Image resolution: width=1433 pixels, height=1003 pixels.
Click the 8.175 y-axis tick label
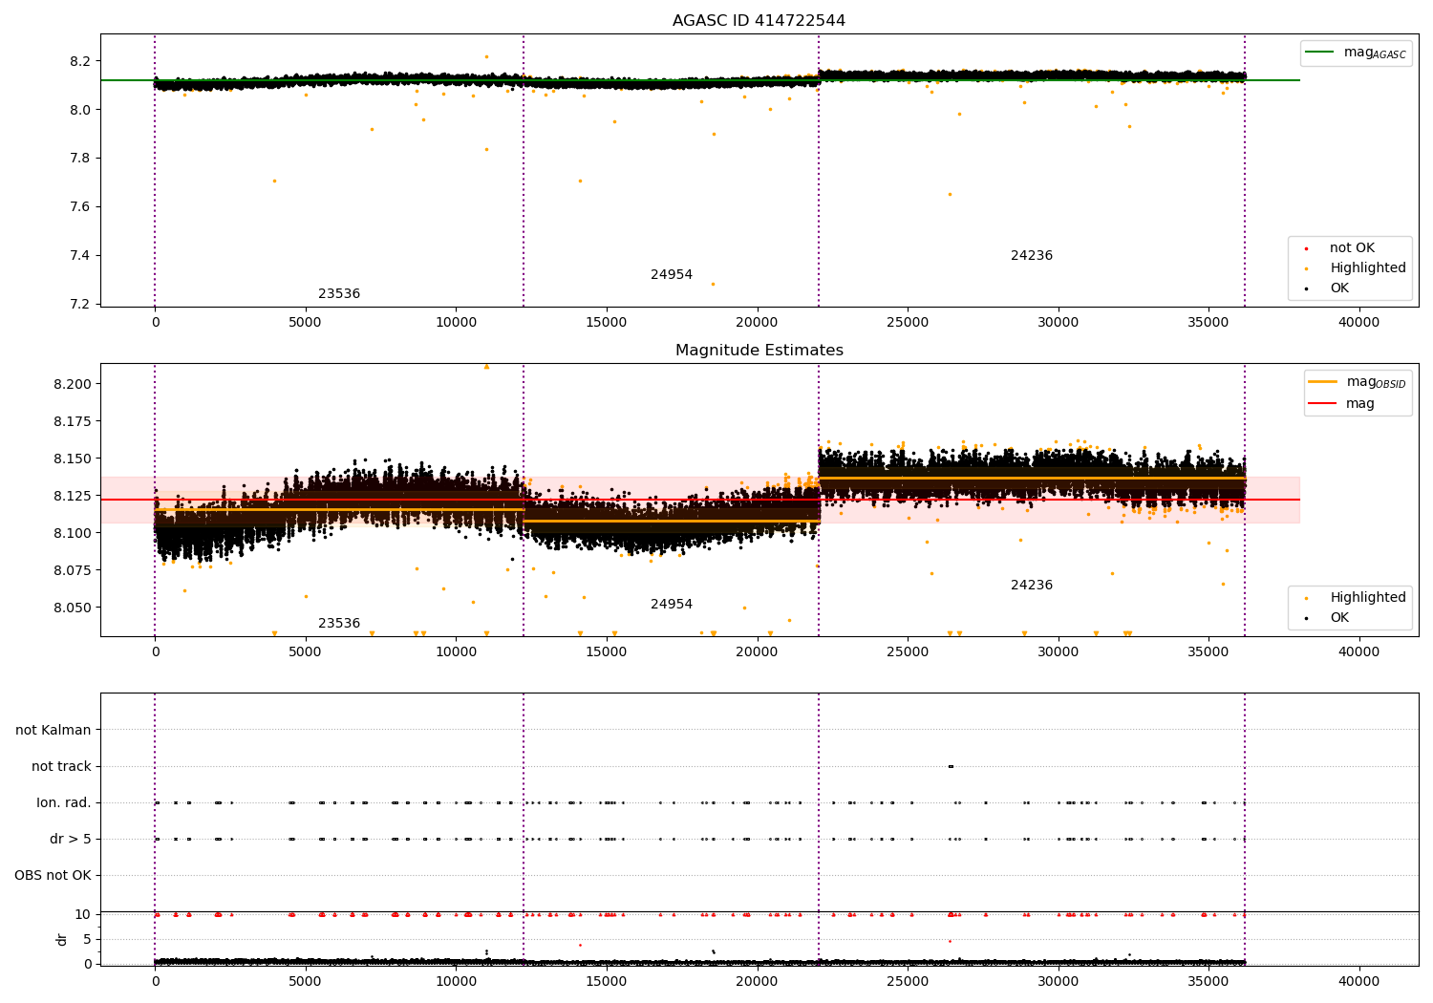pos(73,421)
